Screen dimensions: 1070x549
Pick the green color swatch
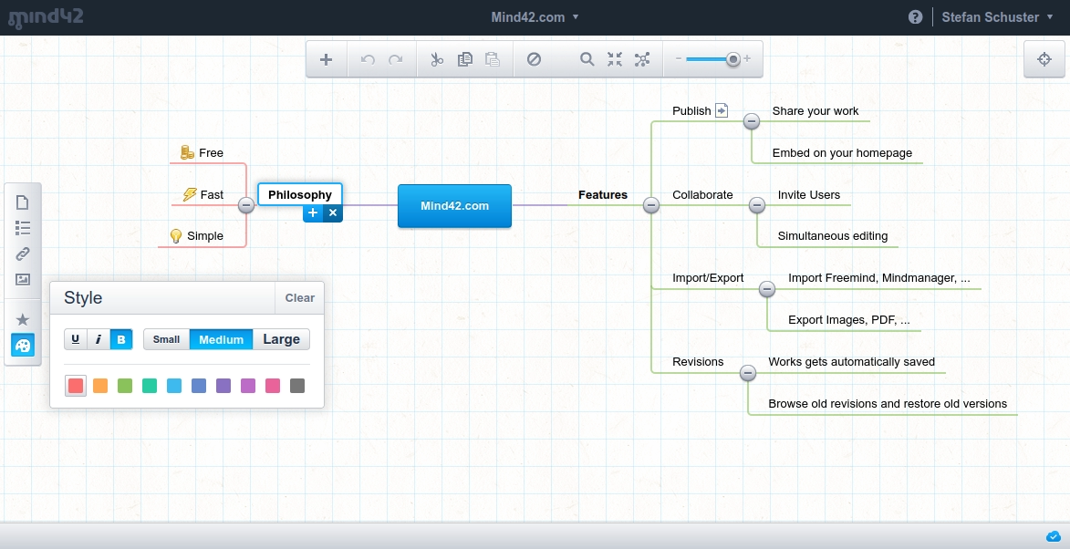point(125,386)
